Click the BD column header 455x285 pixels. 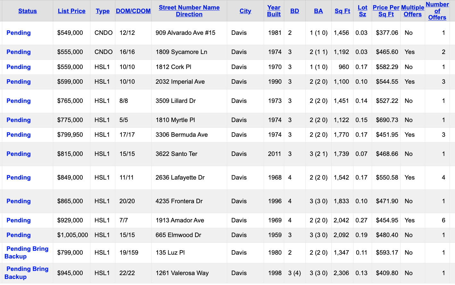[294, 11]
